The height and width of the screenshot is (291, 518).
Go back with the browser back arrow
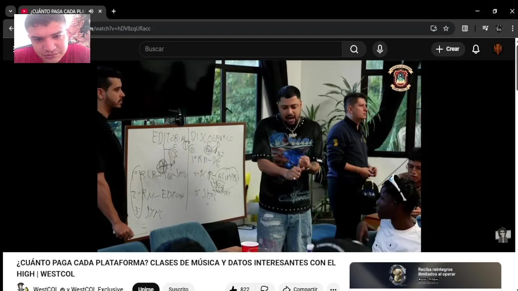point(11,28)
